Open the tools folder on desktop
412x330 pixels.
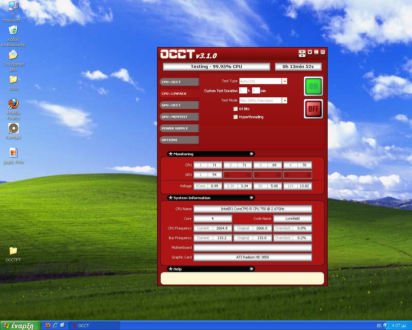point(13,83)
